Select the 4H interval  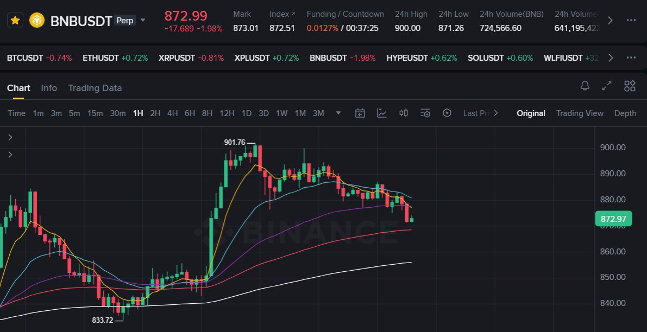(x=172, y=113)
